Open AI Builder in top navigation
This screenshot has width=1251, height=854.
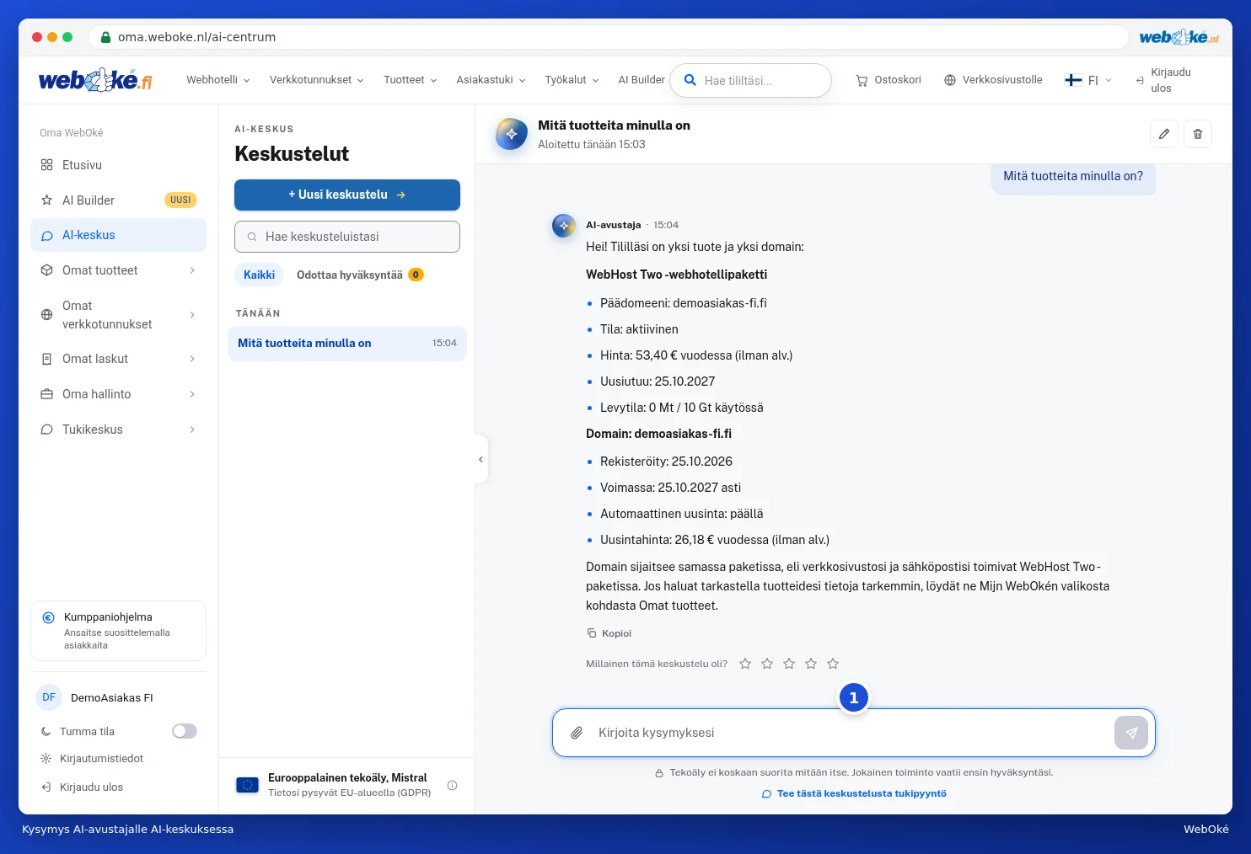(642, 80)
